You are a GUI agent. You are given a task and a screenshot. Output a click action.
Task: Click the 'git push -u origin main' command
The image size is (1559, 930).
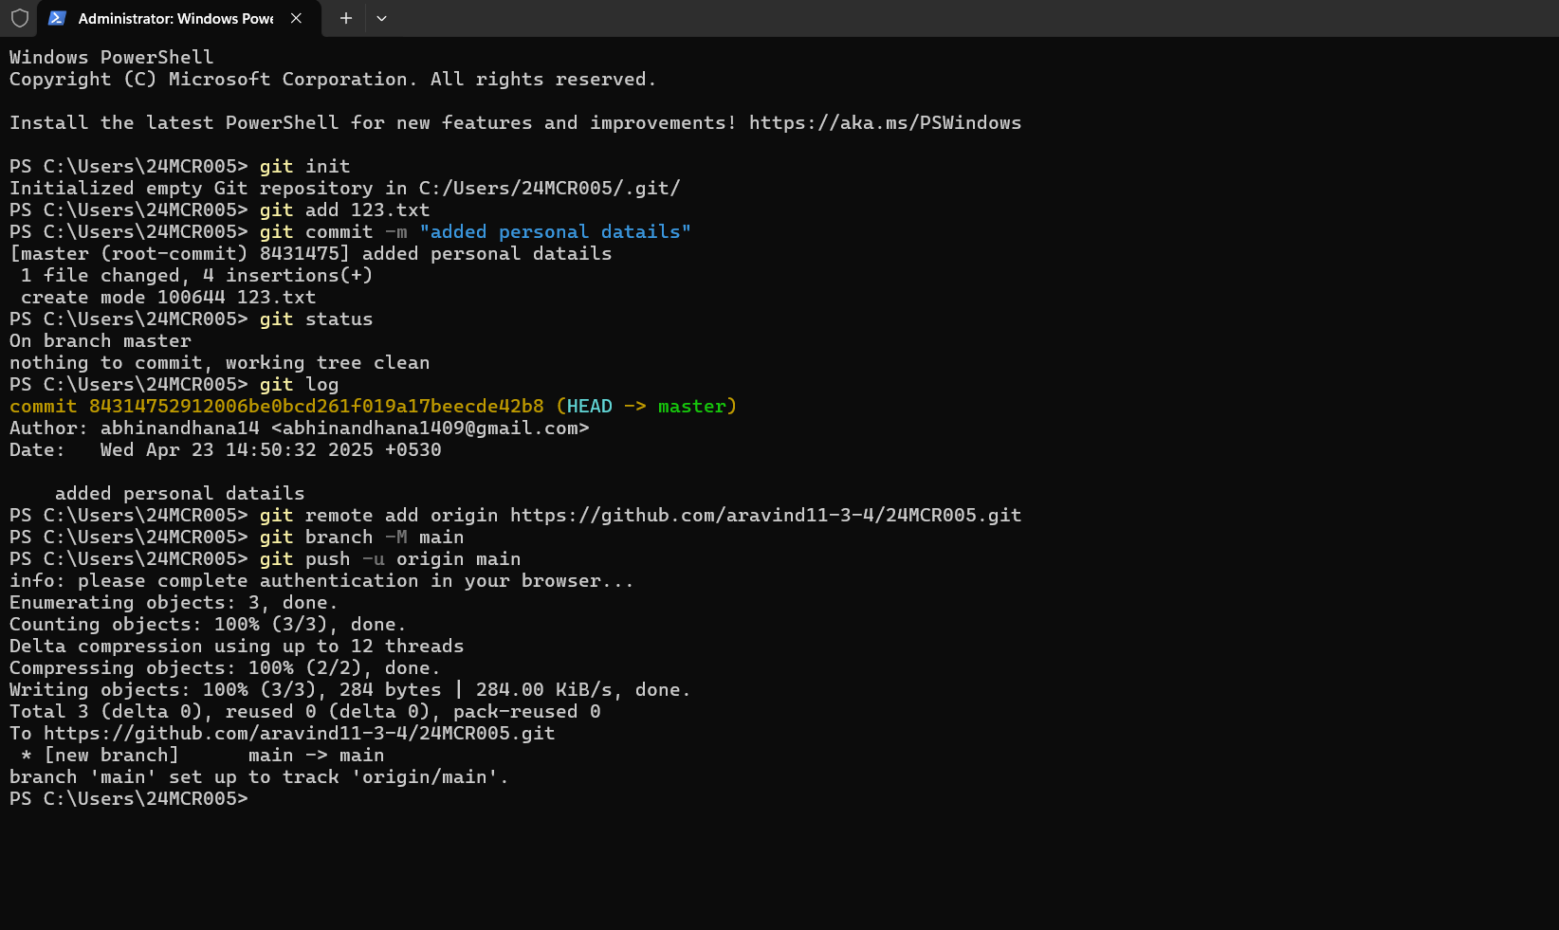(390, 559)
